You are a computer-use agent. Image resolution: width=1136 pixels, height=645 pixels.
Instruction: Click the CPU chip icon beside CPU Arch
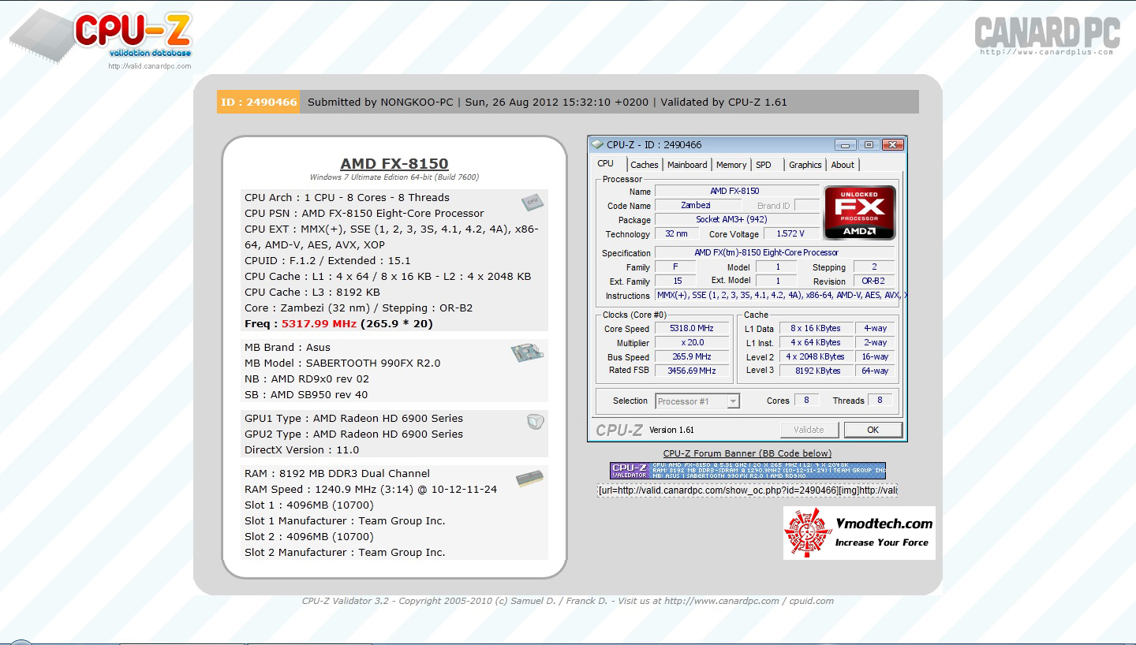(x=532, y=202)
